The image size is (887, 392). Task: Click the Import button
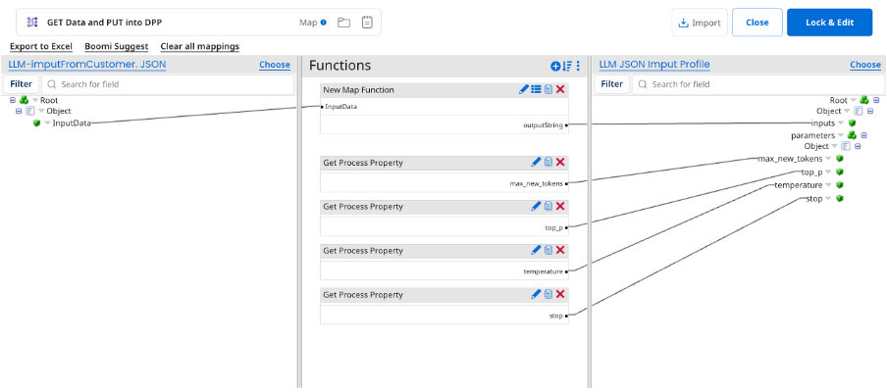(x=699, y=23)
